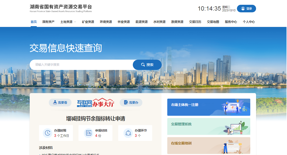Screen dimensions: 287x155
Task: Select 交易日历 in the navigation bar
Action: pos(195,22)
